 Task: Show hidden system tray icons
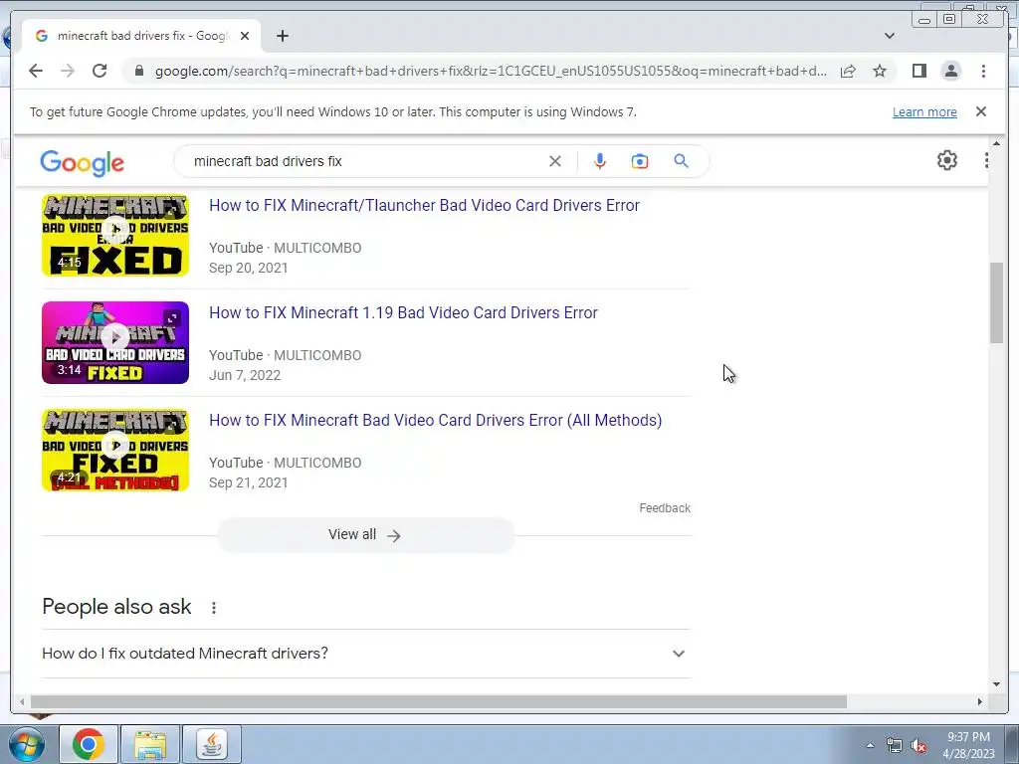coord(870,745)
